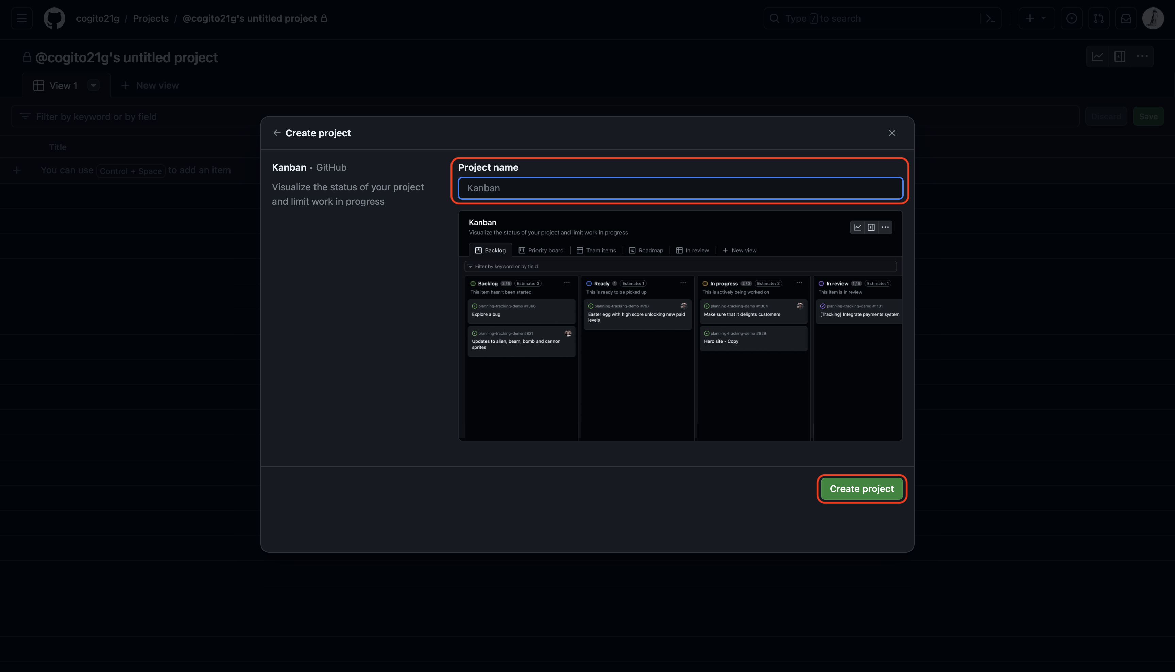Open the issues icon in header
Image resolution: width=1175 pixels, height=672 pixels.
[1071, 18]
